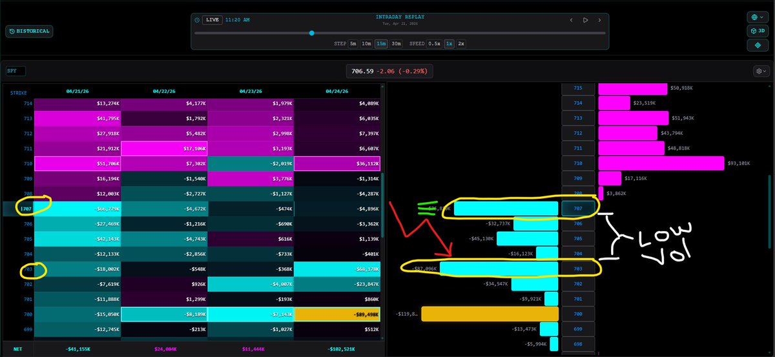Click the diamond target icon button
The width and height of the screenshot is (775, 357).
(756, 45)
